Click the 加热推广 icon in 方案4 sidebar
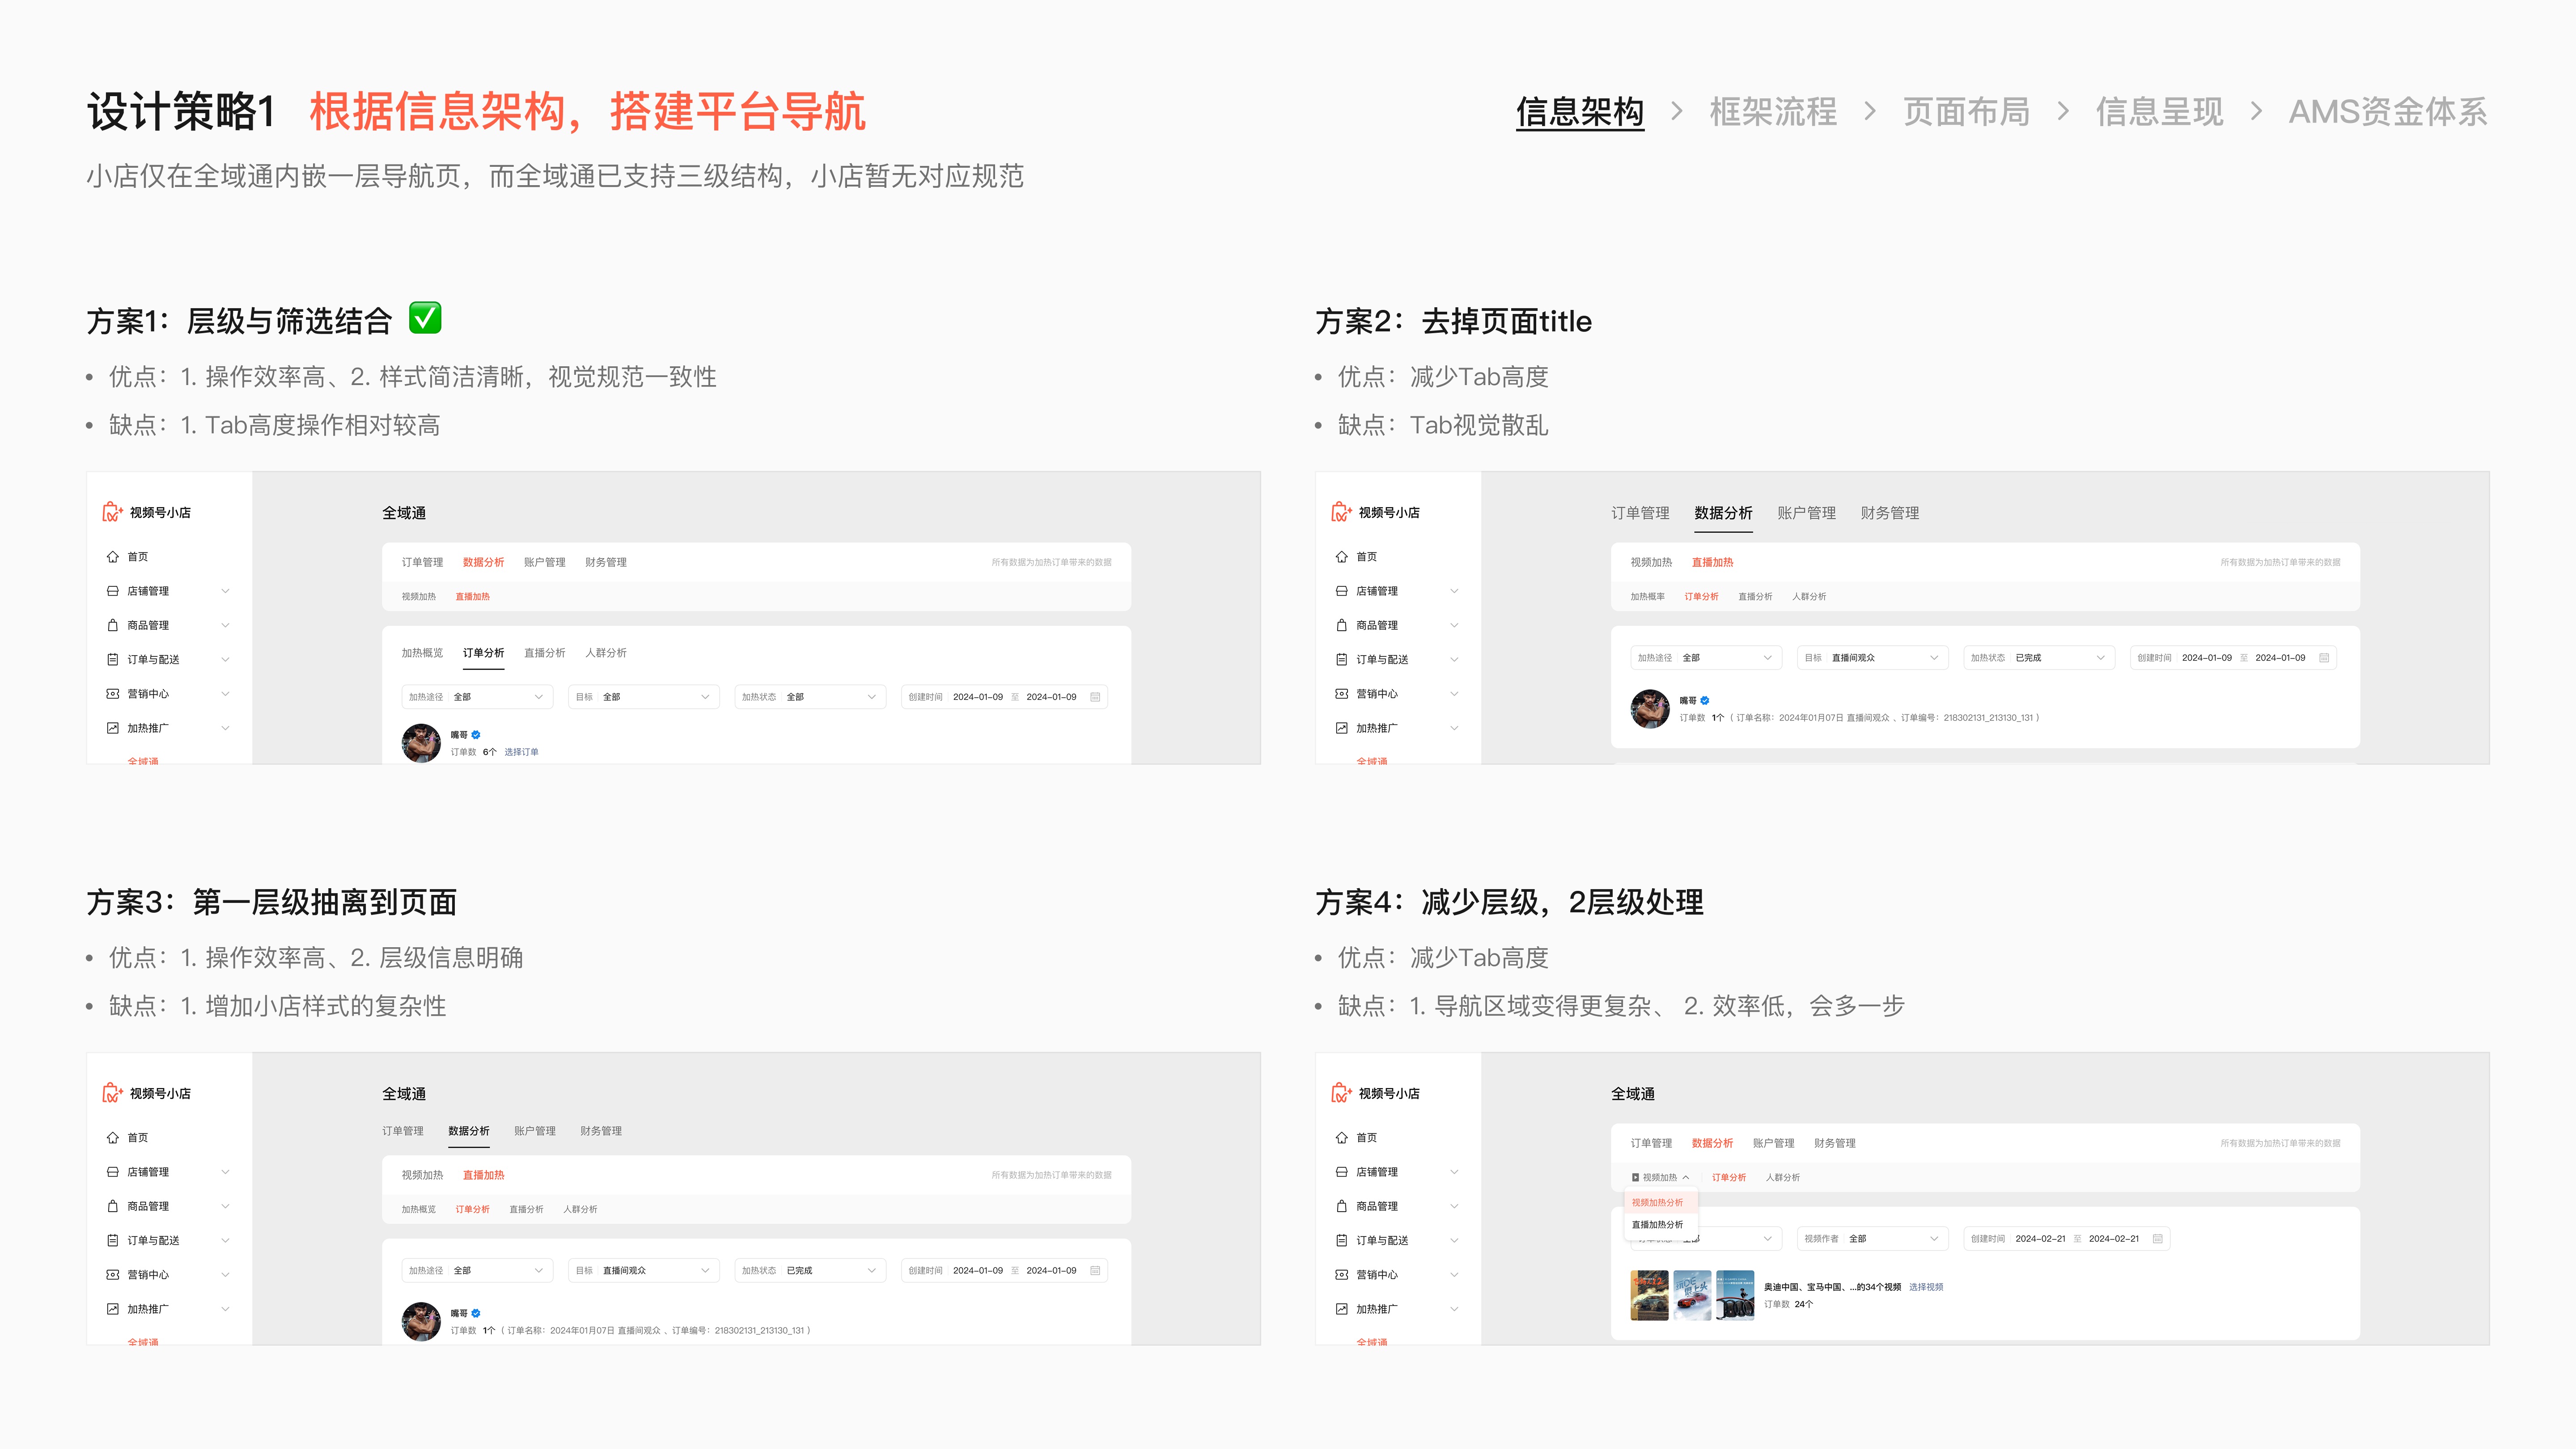 (1342, 1309)
